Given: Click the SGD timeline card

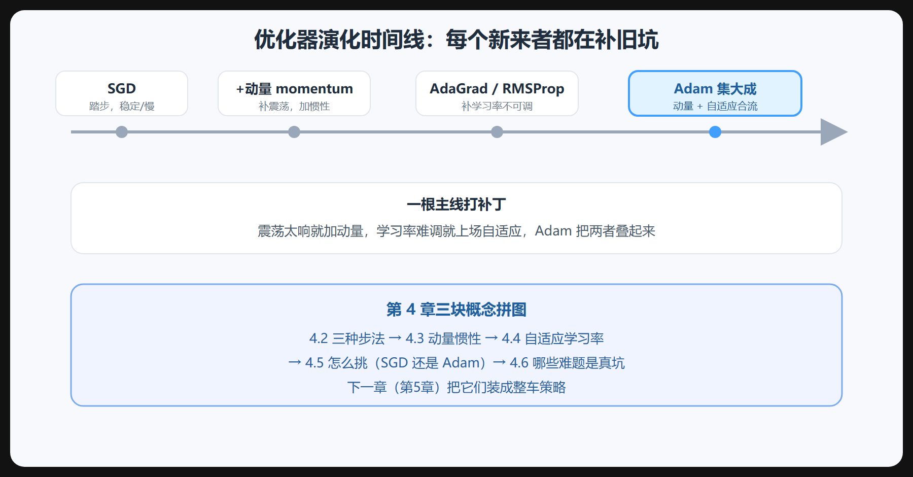Looking at the screenshot, I should 122,93.
